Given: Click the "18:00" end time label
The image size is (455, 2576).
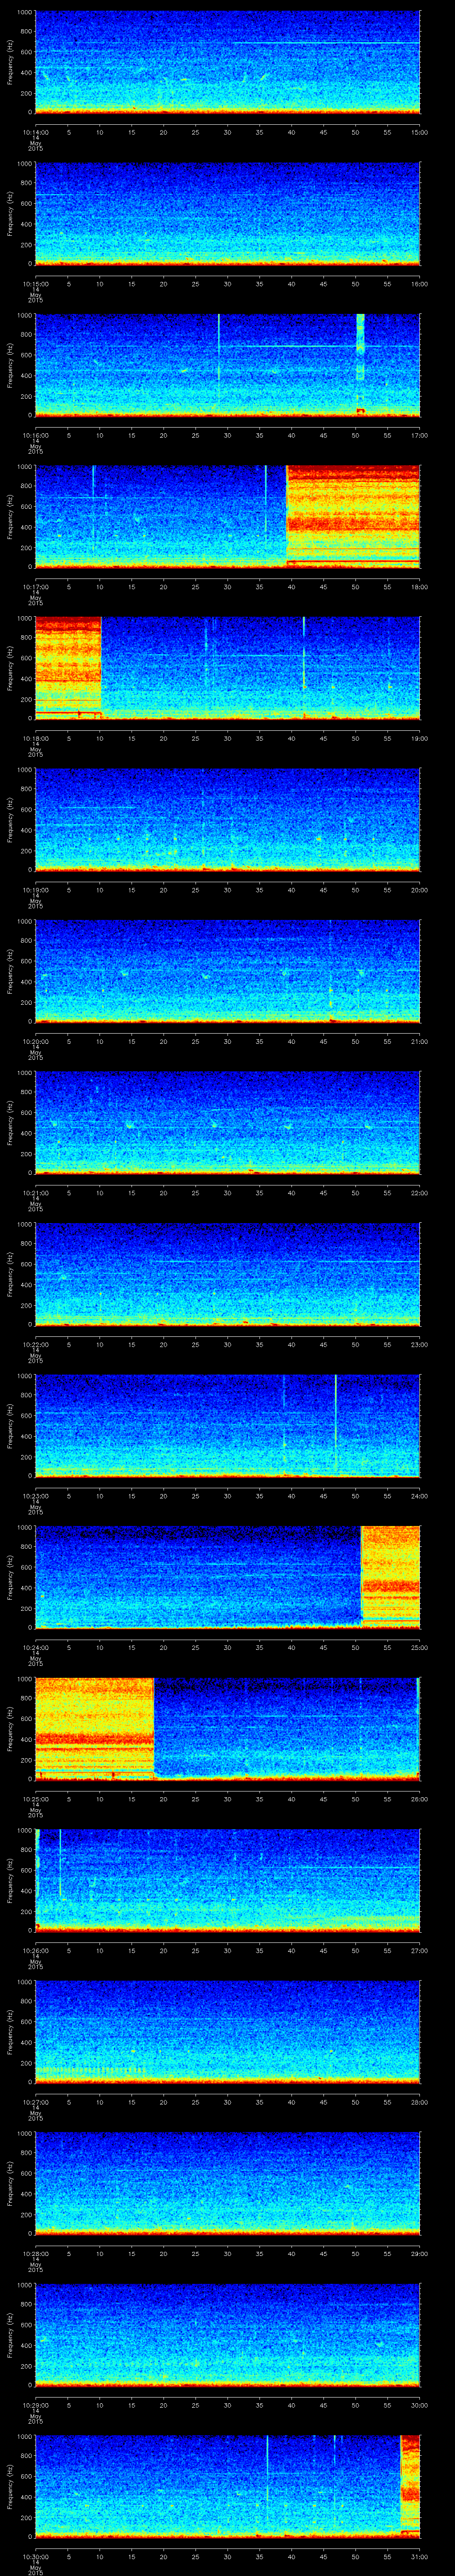Looking at the screenshot, I should 420,587.
